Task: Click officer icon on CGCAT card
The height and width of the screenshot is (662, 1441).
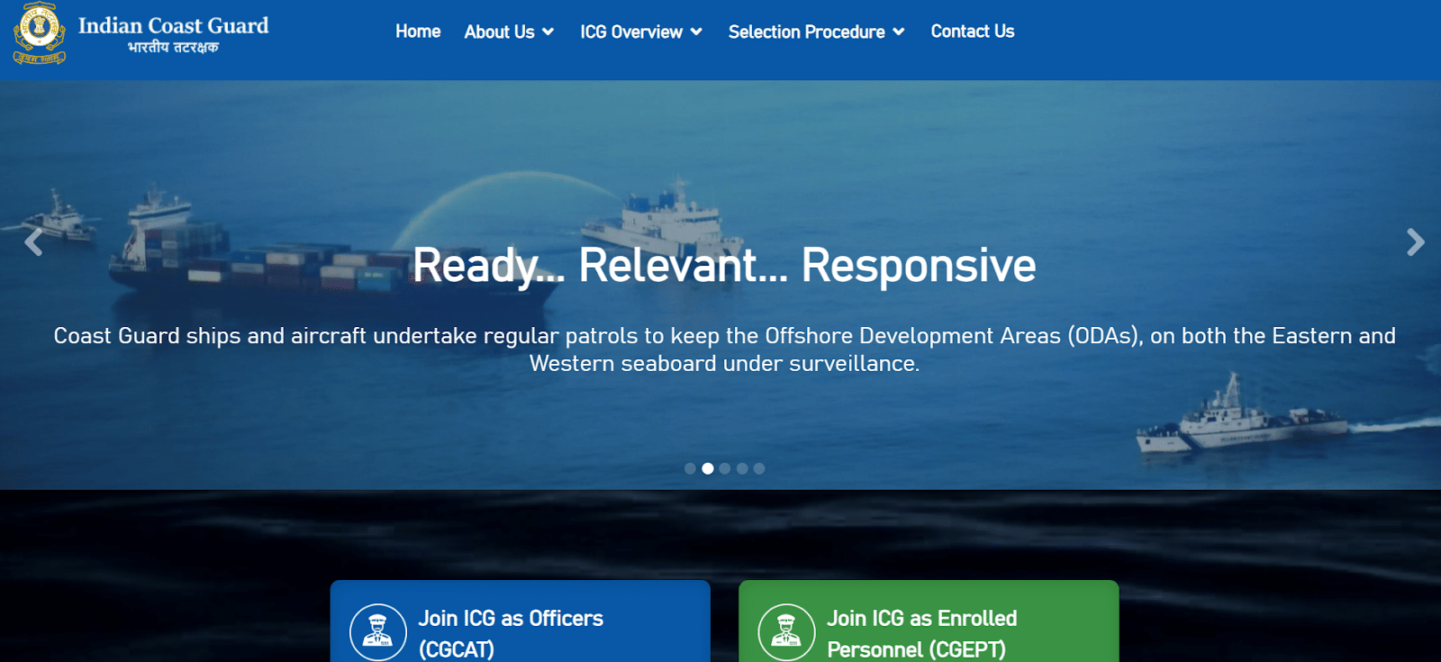Action: tap(377, 632)
